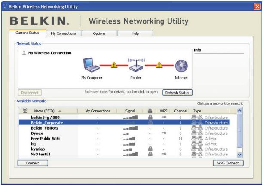
Task: Select the Free Public WiFi network
Action: [x=124, y=138]
